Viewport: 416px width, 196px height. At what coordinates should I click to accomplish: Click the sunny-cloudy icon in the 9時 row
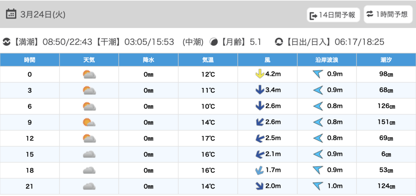[x=89, y=122]
